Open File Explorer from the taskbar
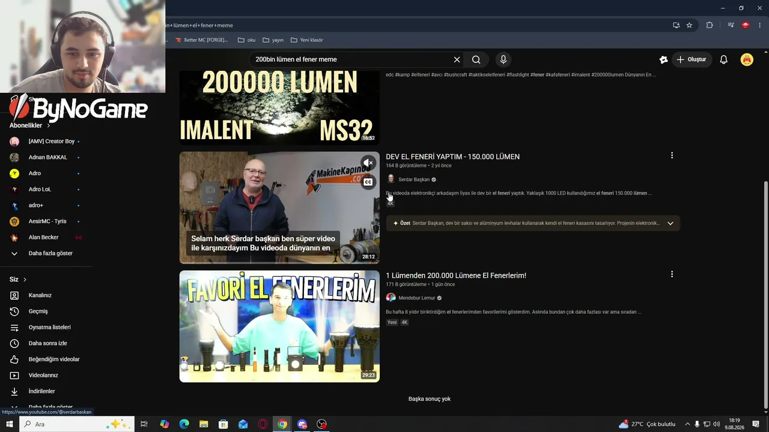This screenshot has width=769, height=432. click(204, 424)
